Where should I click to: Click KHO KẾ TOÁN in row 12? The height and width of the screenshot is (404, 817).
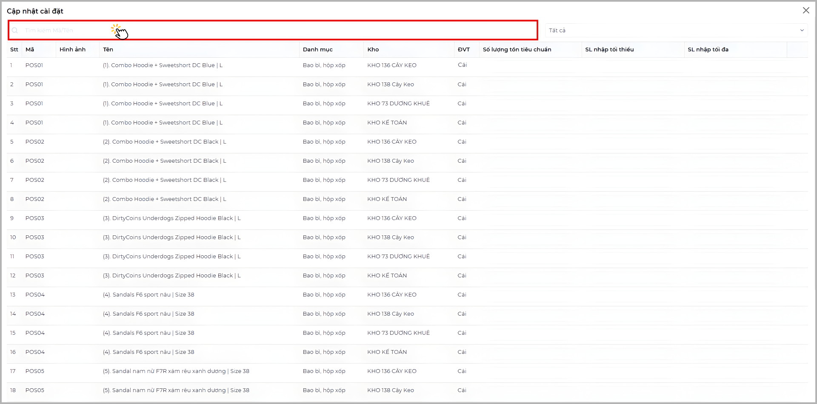pos(387,276)
